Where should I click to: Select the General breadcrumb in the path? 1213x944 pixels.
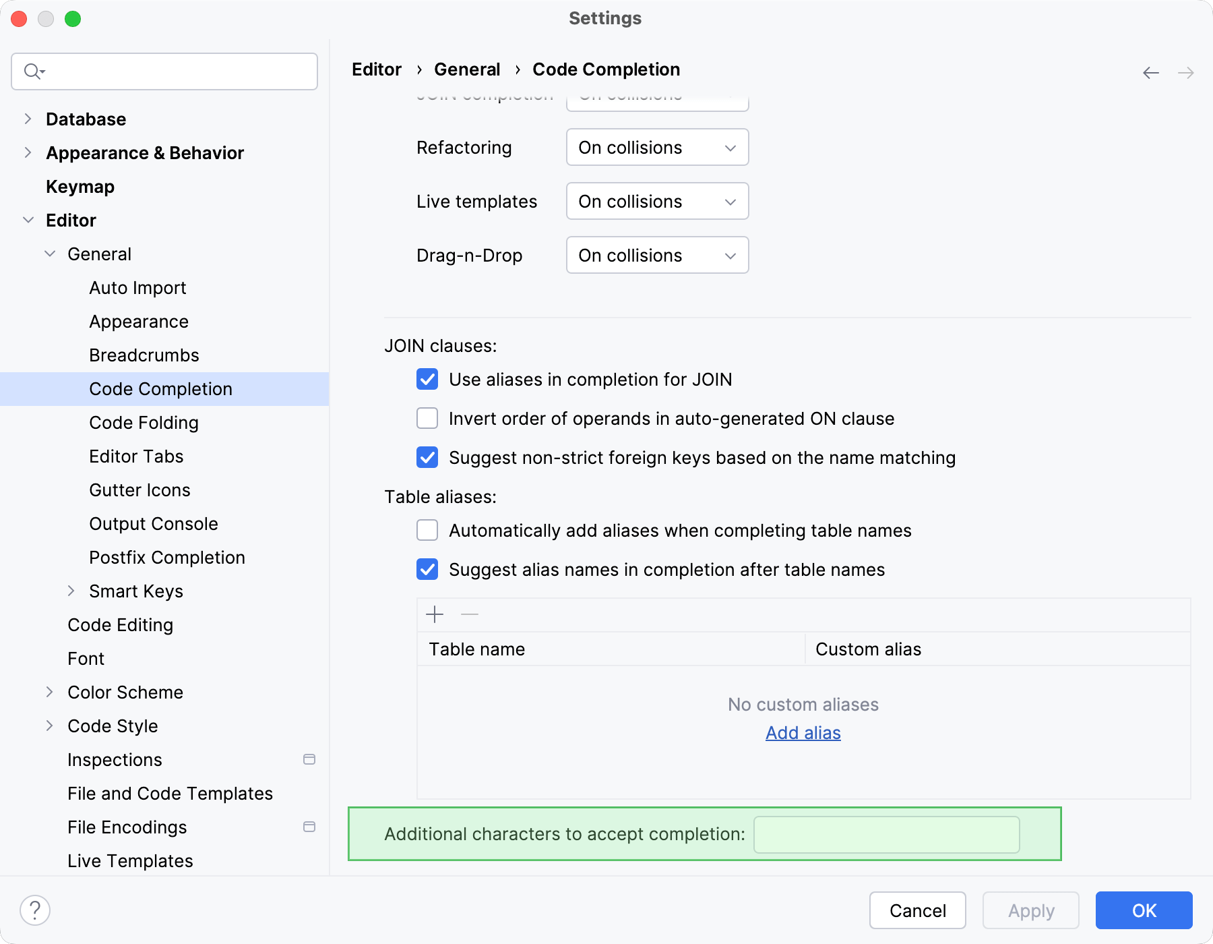coord(468,69)
